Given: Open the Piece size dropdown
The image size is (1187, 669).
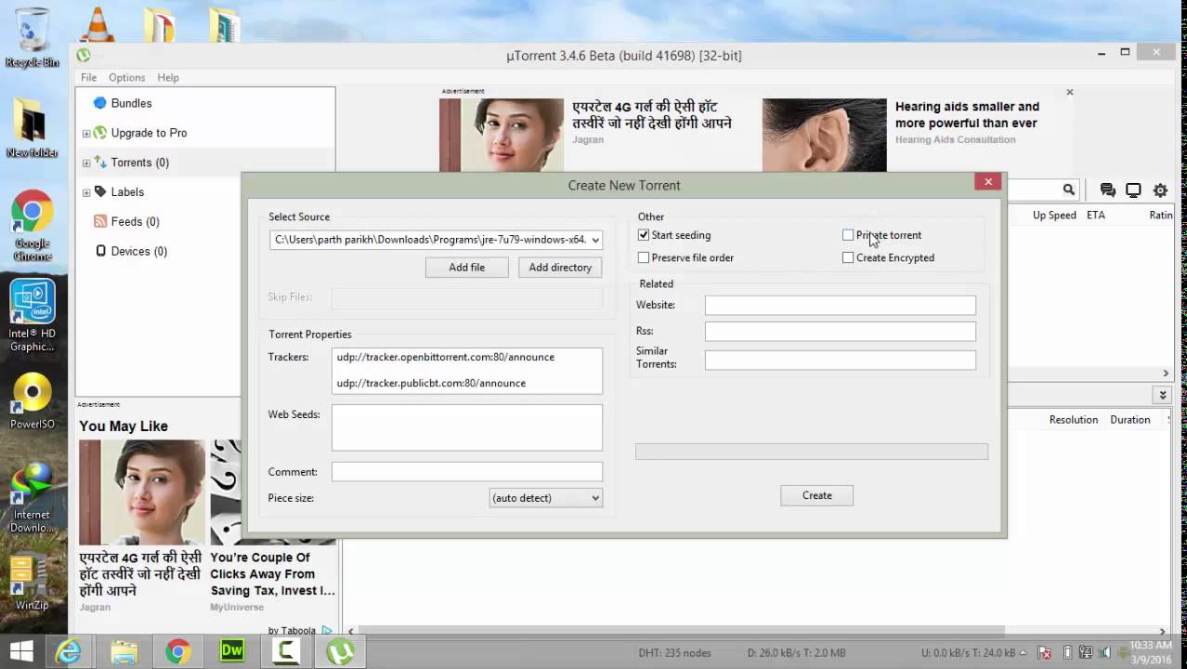Looking at the screenshot, I should pyautogui.click(x=546, y=498).
